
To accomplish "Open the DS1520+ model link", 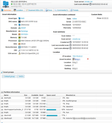I will [25, 34].
